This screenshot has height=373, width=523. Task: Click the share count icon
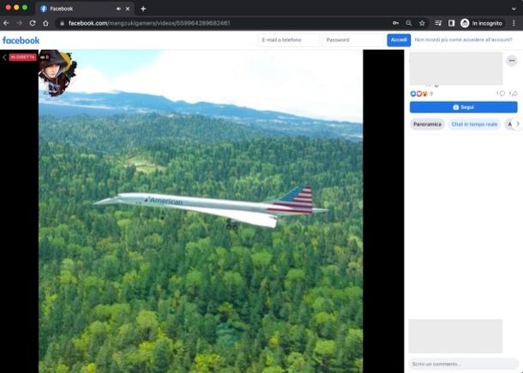point(513,93)
